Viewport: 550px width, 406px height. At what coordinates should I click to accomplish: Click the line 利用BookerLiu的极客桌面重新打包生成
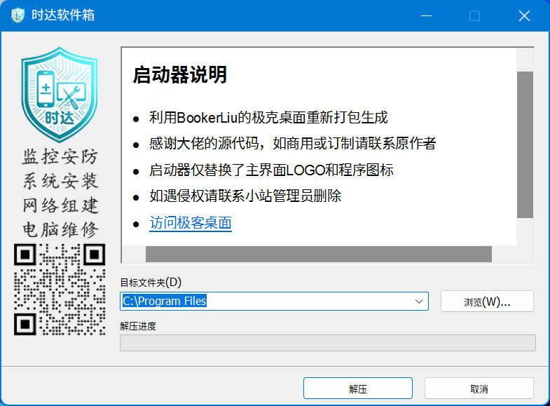coord(268,118)
